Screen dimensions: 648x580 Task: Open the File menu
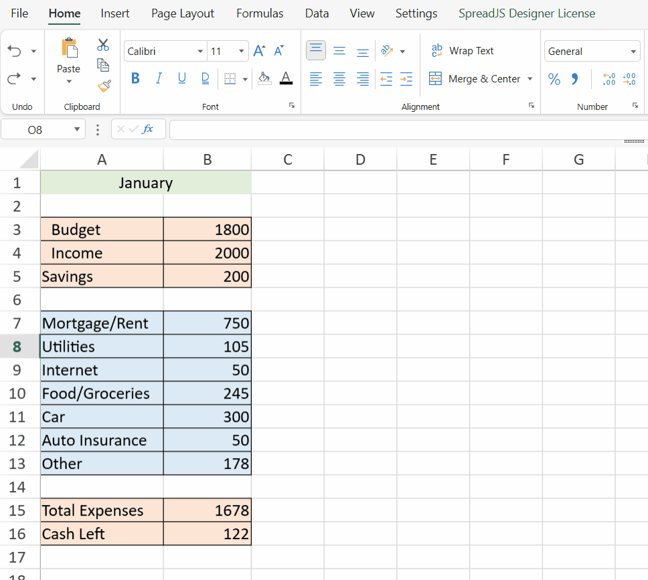pos(19,13)
